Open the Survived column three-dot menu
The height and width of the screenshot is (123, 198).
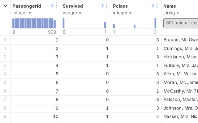(x=106, y=6)
